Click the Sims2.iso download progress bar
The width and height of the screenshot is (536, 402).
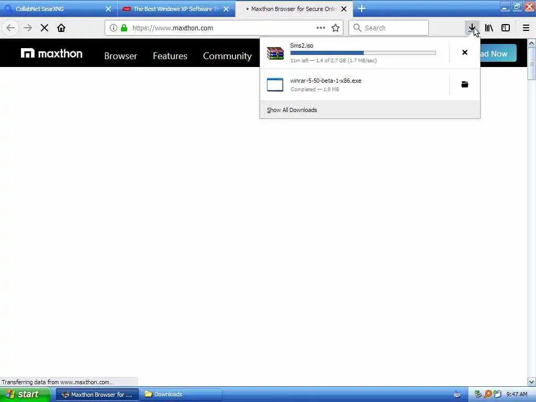(363, 53)
